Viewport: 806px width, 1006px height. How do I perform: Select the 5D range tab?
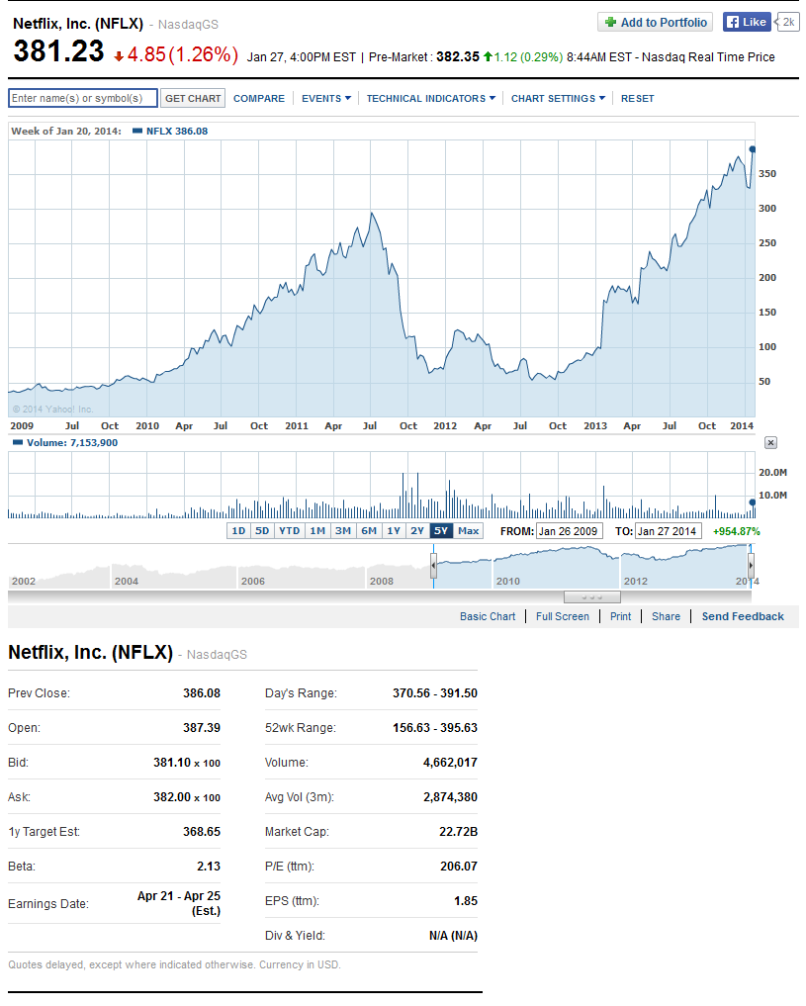[x=262, y=530]
